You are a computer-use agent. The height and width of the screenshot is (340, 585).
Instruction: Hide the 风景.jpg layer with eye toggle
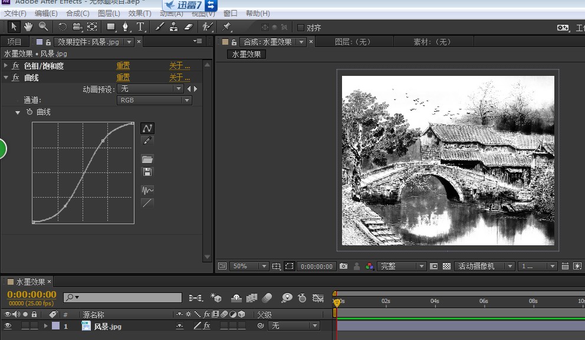click(x=8, y=326)
